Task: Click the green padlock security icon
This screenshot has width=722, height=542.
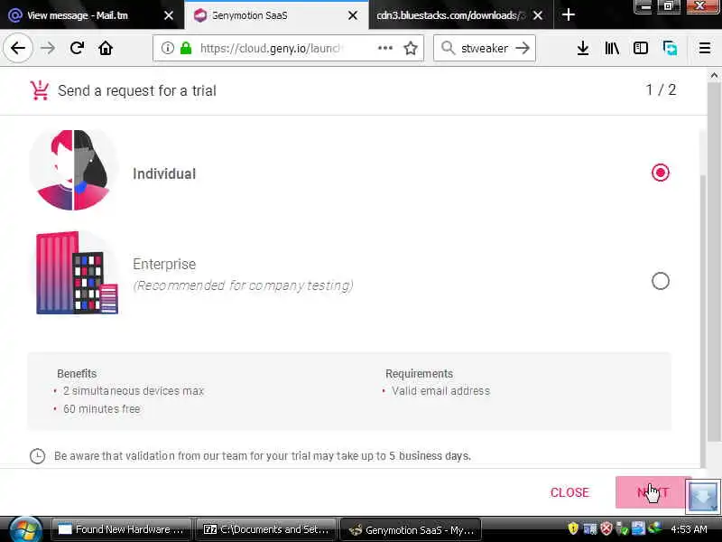Action: pos(186,48)
